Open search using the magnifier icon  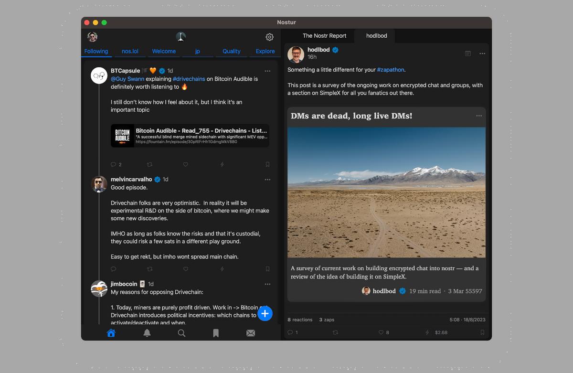(x=181, y=333)
